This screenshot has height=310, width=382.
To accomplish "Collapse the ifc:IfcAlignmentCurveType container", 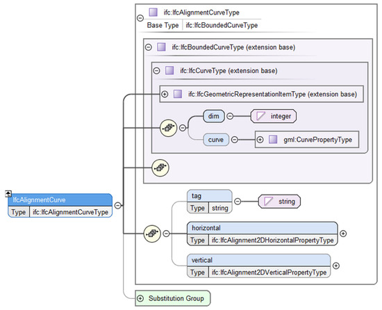I will 140,18.
